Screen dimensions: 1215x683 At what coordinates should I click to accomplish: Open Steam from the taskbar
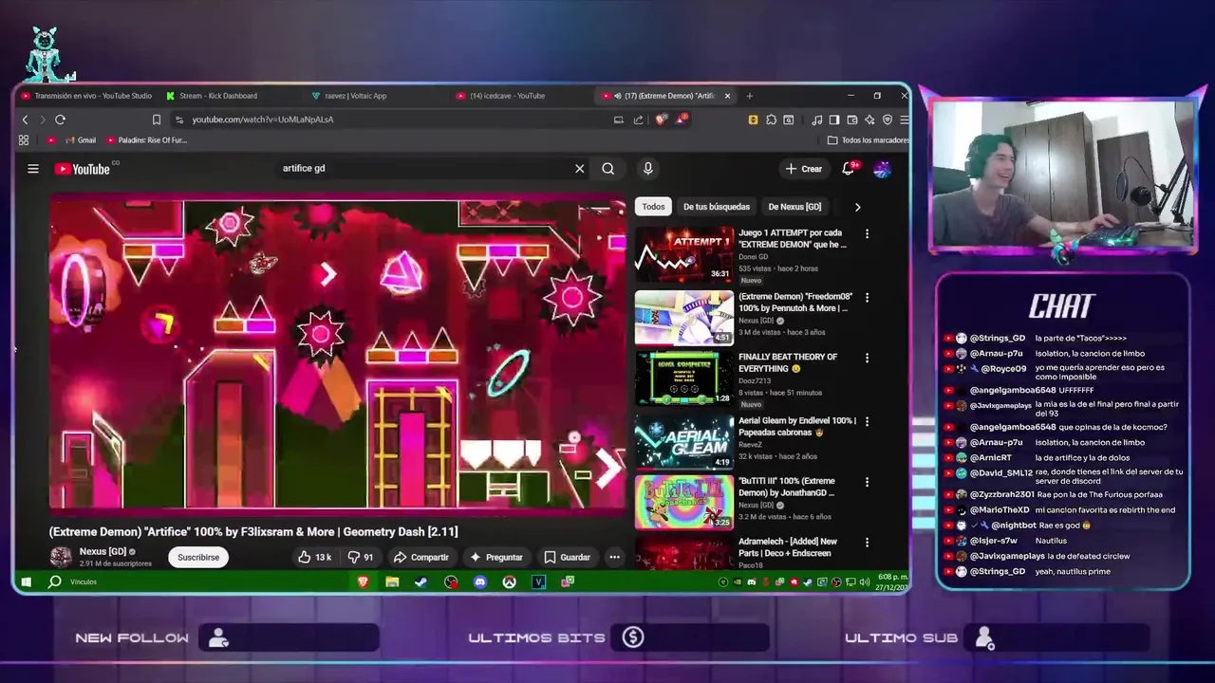tap(421, 581)
